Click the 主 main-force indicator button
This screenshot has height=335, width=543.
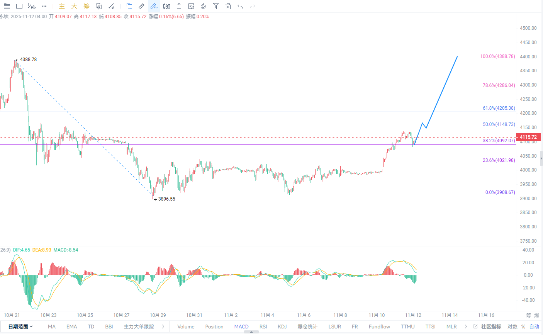62,6
